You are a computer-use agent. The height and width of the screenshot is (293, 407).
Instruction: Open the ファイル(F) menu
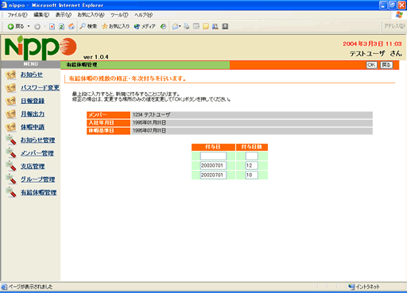[17, 15]
